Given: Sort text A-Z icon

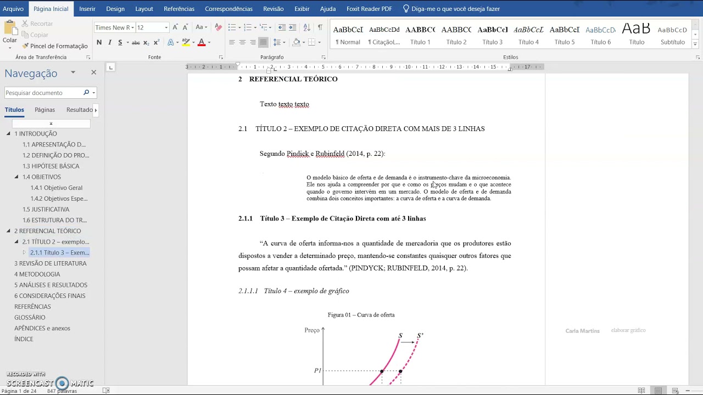Looking at the screenshot, I should click(x=306, y=27).
